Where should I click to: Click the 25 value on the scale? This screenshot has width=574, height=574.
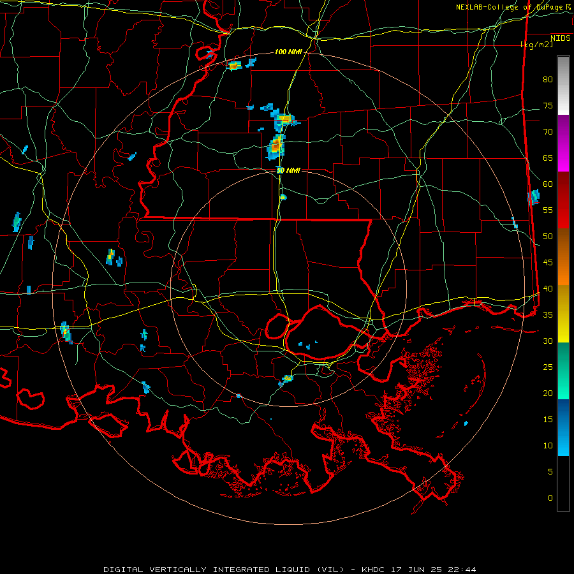point(548,367)
